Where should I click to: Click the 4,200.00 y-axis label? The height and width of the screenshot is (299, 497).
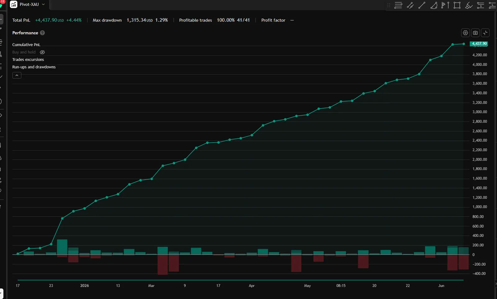click(x=480, y=55)
